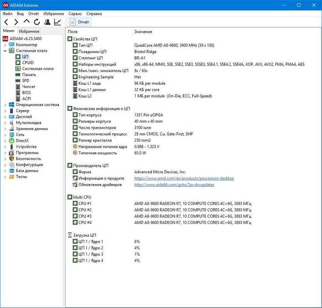Click the Дисплей screen icon
This screenshot has height=308, width=322.
tap(12, 117)
